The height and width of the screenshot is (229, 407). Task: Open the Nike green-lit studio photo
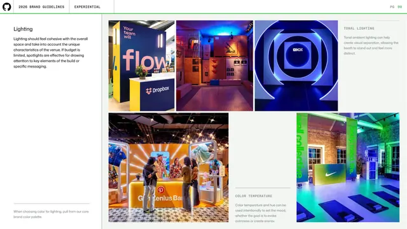click(348, 167)
